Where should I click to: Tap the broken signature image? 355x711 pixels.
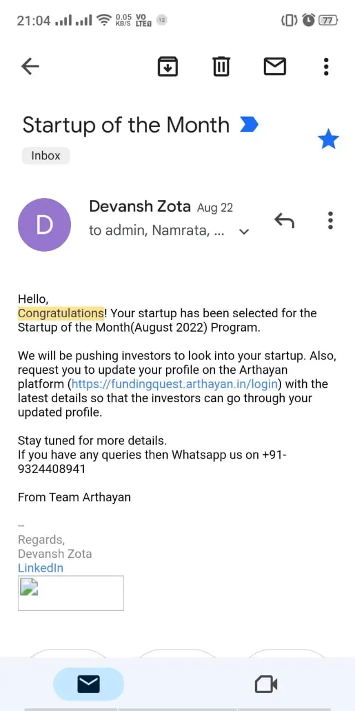(x=71, y=593)
